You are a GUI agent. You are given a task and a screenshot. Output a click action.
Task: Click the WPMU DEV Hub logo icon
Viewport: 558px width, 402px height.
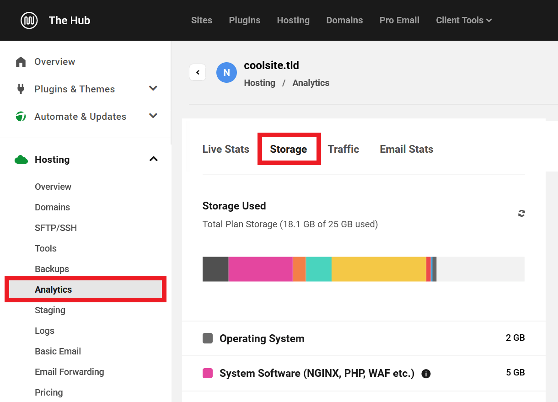click(29, 21)
